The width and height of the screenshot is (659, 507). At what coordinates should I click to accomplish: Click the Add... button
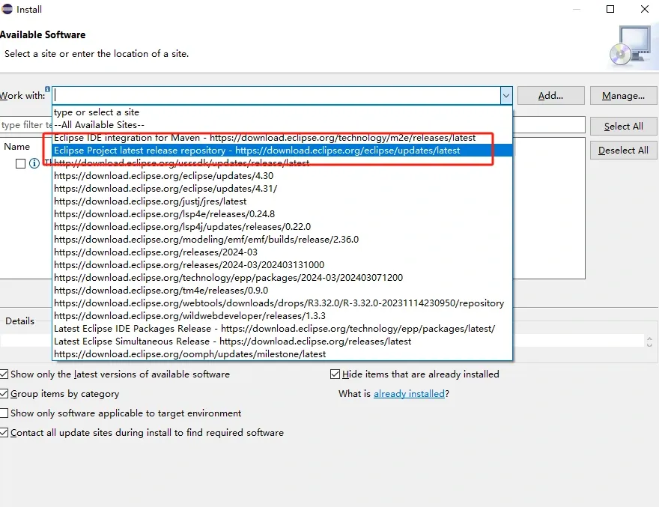[x=550, y=96]
